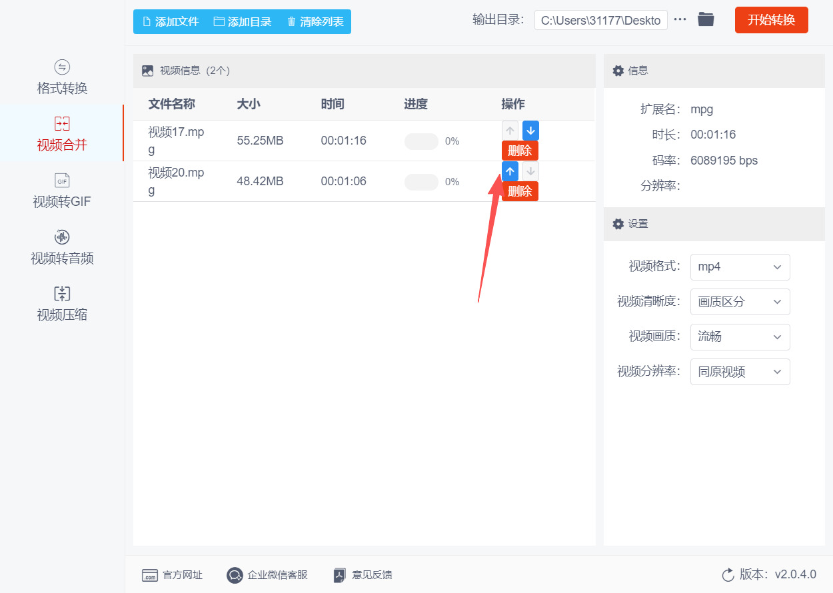This screenshot has width=833, height=593.
Task: Select the 视频合并 tab in sidebar
Action: 62,133
